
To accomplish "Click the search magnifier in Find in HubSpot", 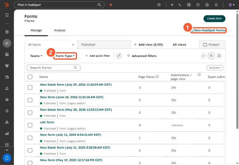I will [99, 5].
